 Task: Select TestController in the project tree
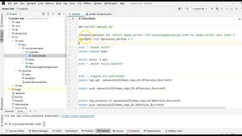coord(39,56)
